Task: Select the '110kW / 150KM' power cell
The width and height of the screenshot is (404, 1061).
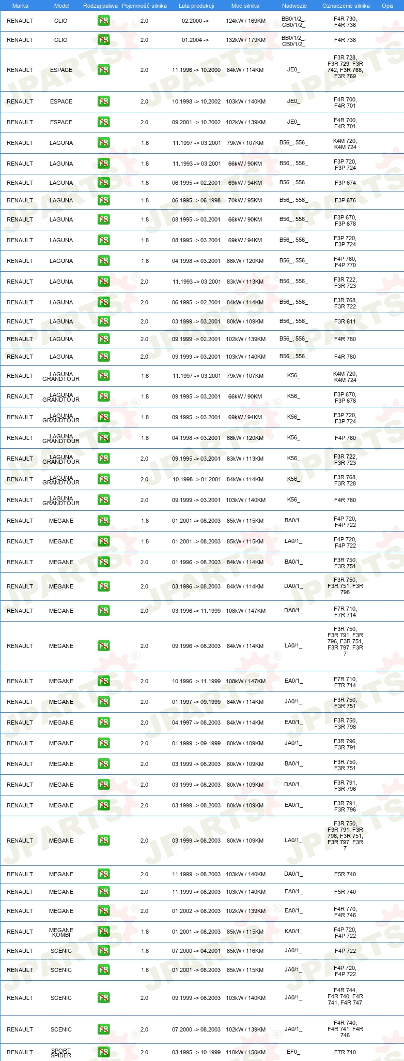Action: tap(246, 1052)
